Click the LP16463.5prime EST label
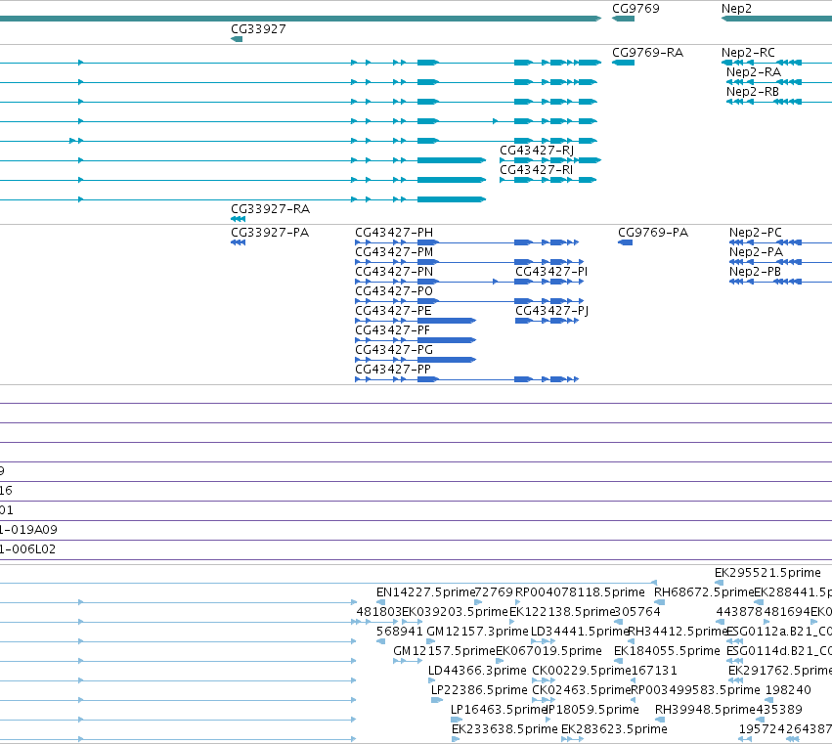The width and height of the screenshot is (832, 744). (x=499, y=710)
